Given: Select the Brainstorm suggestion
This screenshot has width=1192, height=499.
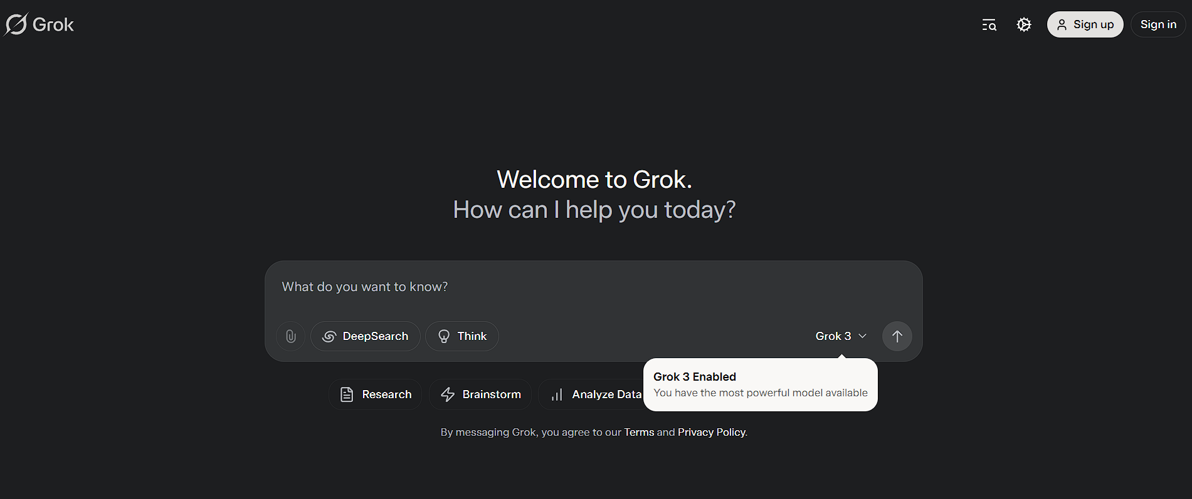Looking at the screenshot, I should pos(480,394).
